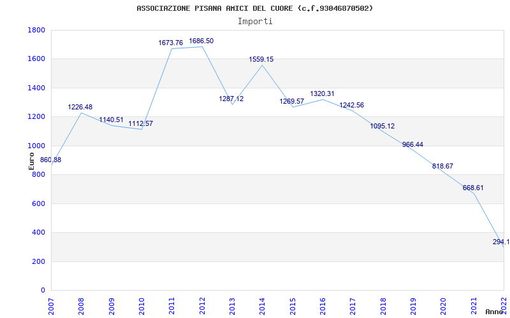Select the 2020 x-axis year tick
Screen dimensions: 510x318
click(x=443, y=306)
